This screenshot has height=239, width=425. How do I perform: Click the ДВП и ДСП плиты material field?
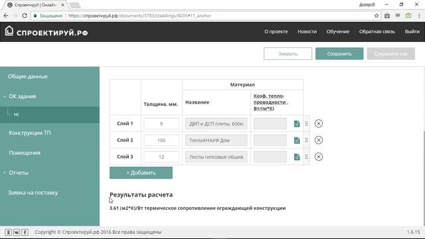pyautogui.click(x=216, y=123)
